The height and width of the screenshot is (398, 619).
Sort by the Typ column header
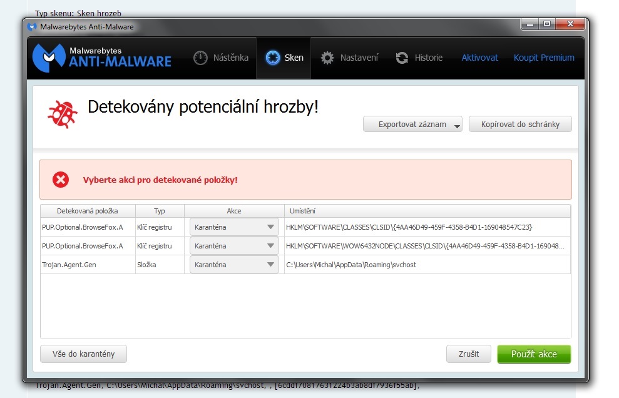click(x=160, y=211)
